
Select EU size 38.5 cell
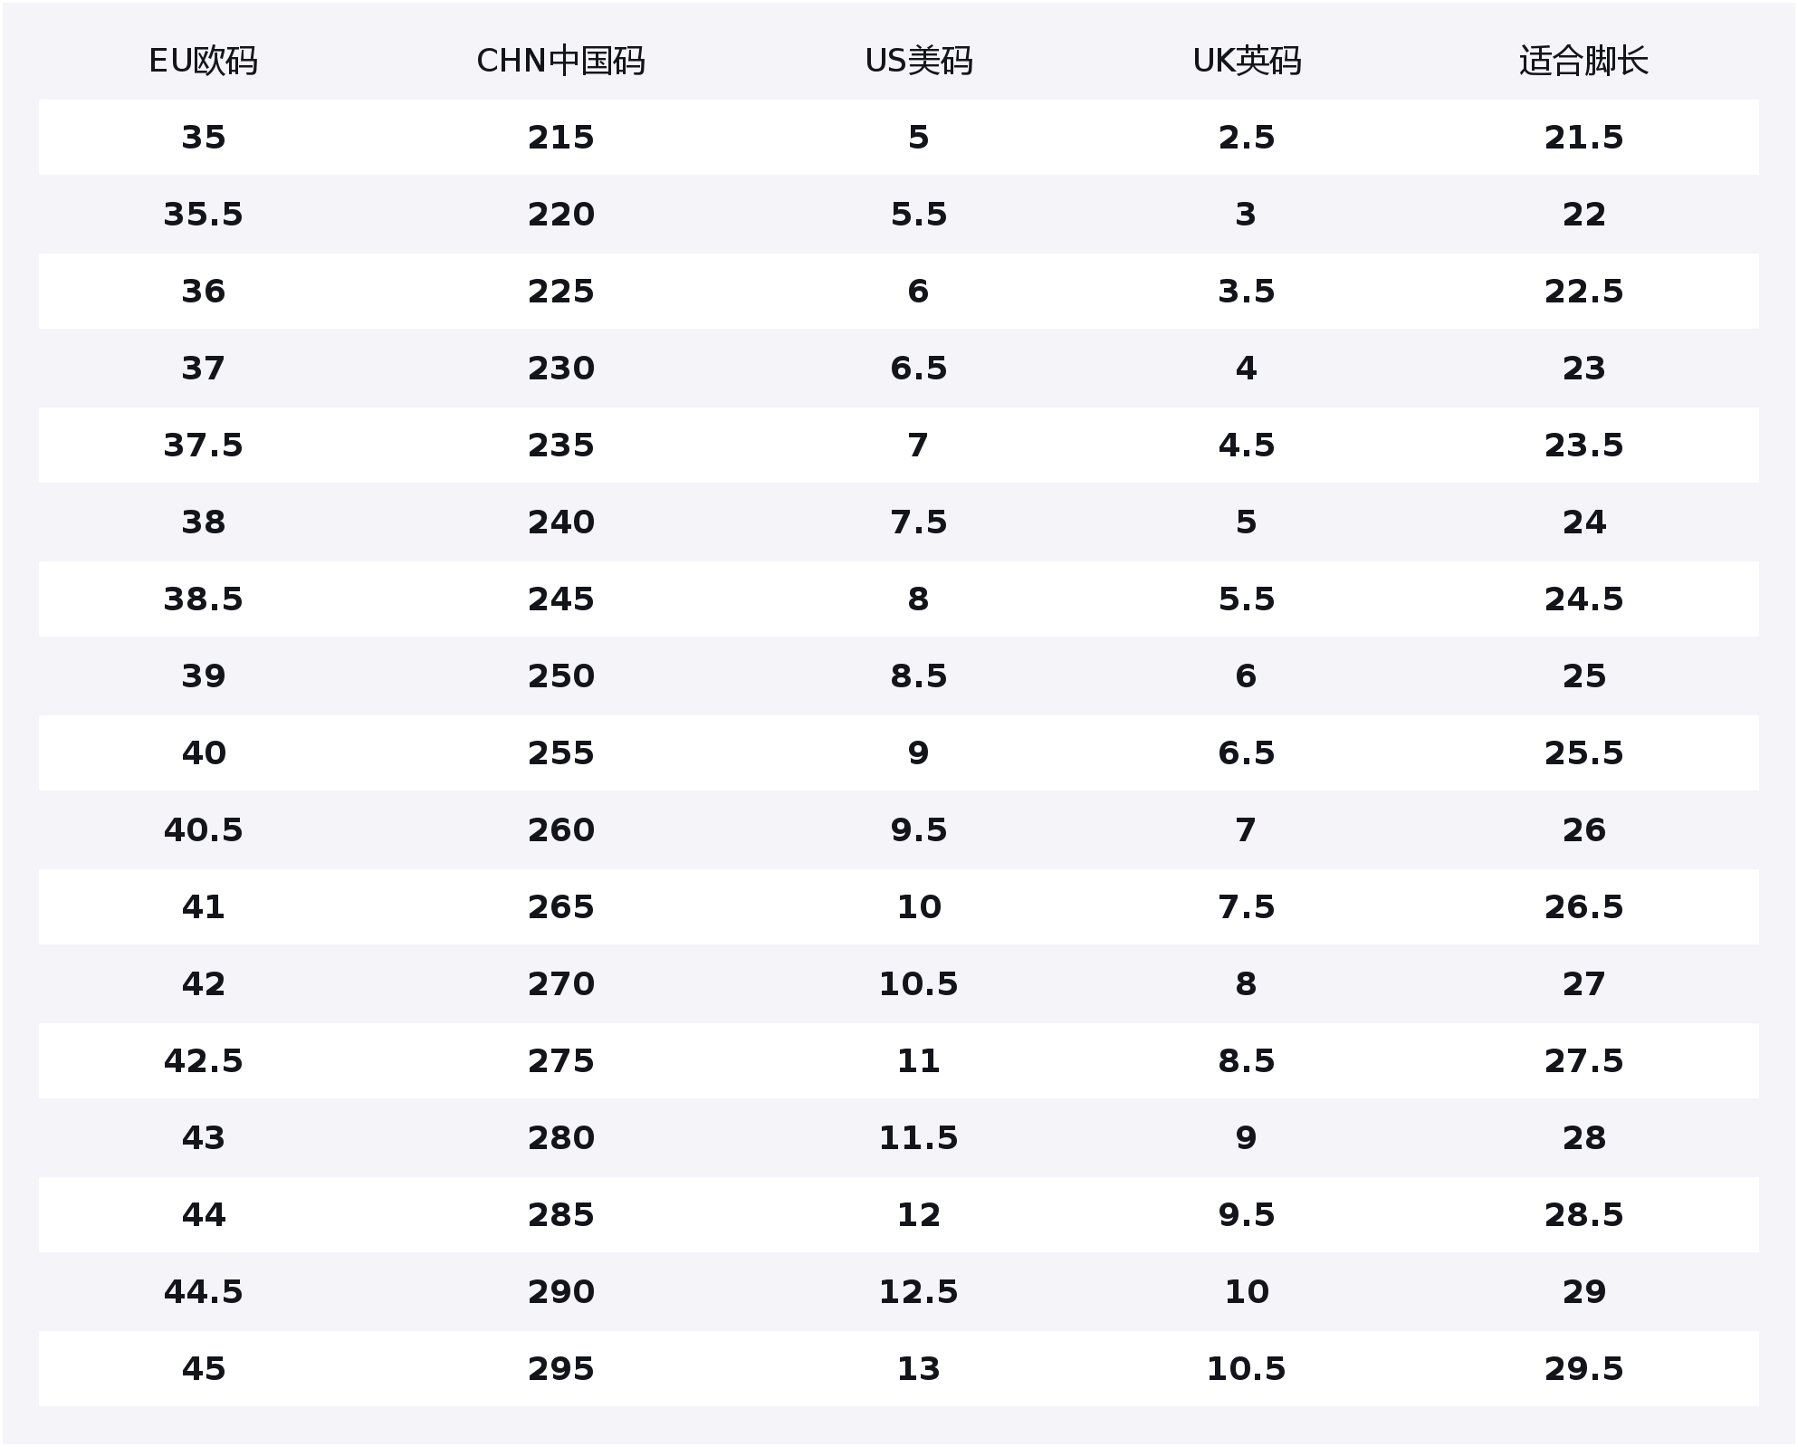(203, 599)
